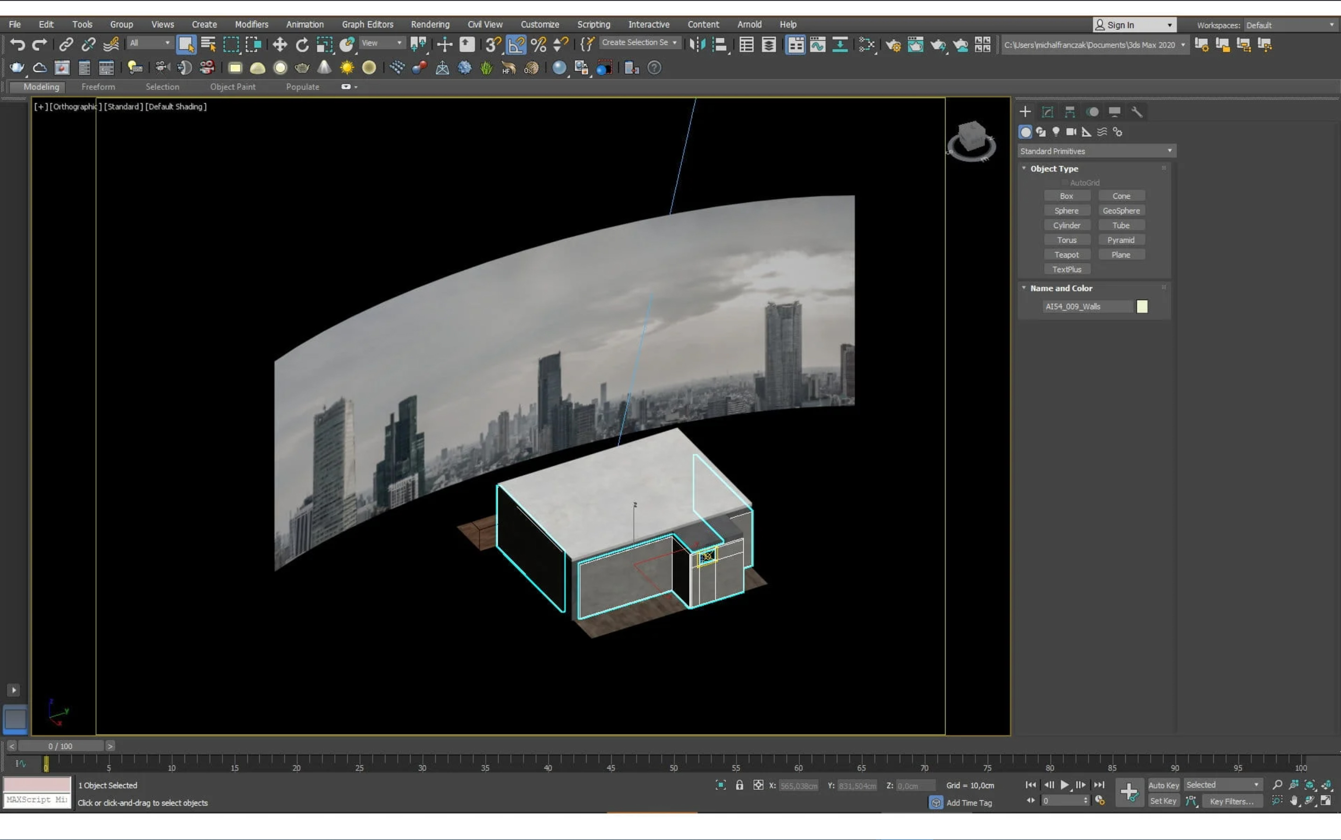Switch to Lights category icon
Screen dimensions: 1341x840
pos(1056,132)
